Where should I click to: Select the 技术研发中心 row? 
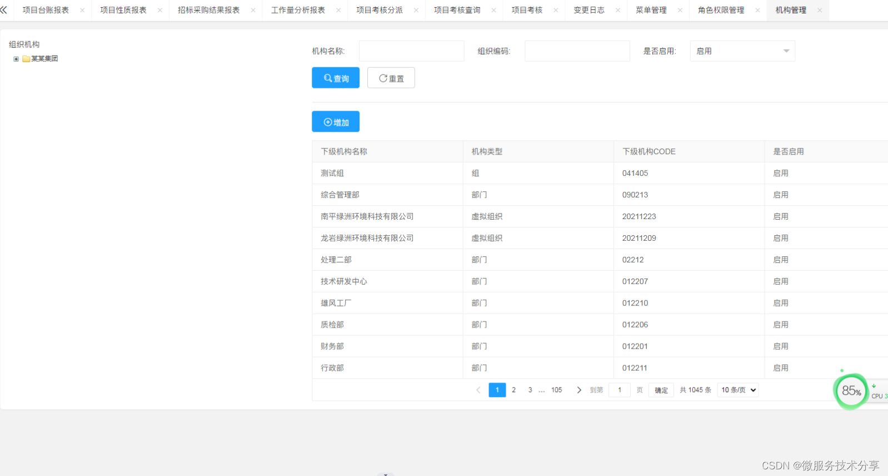tap(600, 281)
